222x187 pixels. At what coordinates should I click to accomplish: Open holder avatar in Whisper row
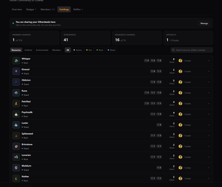click(180, 61)
